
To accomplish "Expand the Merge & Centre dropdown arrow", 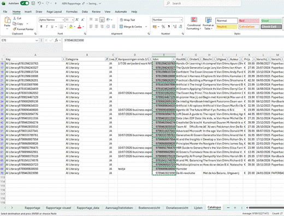I will pyautogui.click(x=146, y=27).
